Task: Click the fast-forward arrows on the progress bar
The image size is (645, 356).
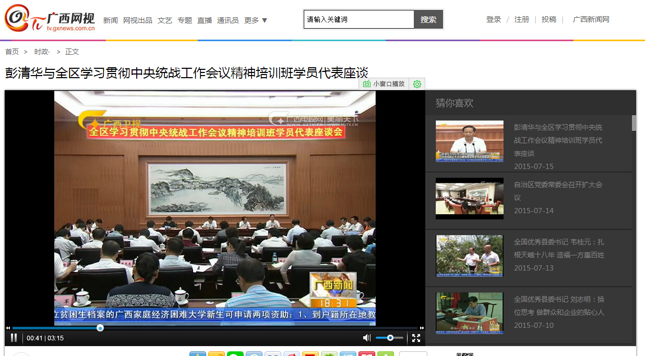Action: tap(422, 328)
